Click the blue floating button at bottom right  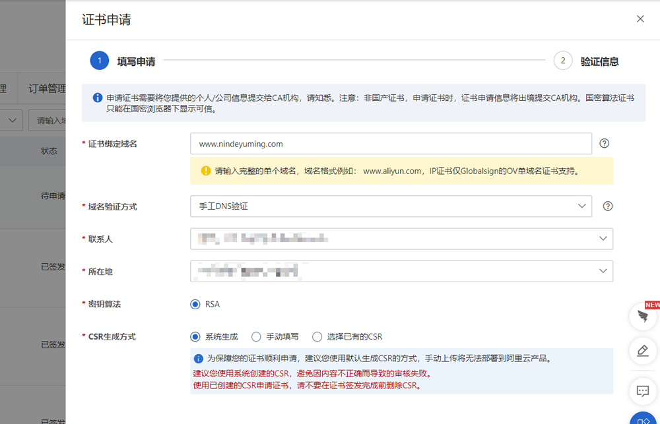tap(644, 418)
